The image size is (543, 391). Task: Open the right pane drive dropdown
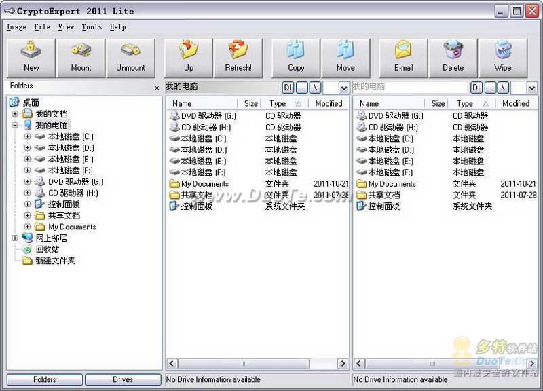click(532, 88)
